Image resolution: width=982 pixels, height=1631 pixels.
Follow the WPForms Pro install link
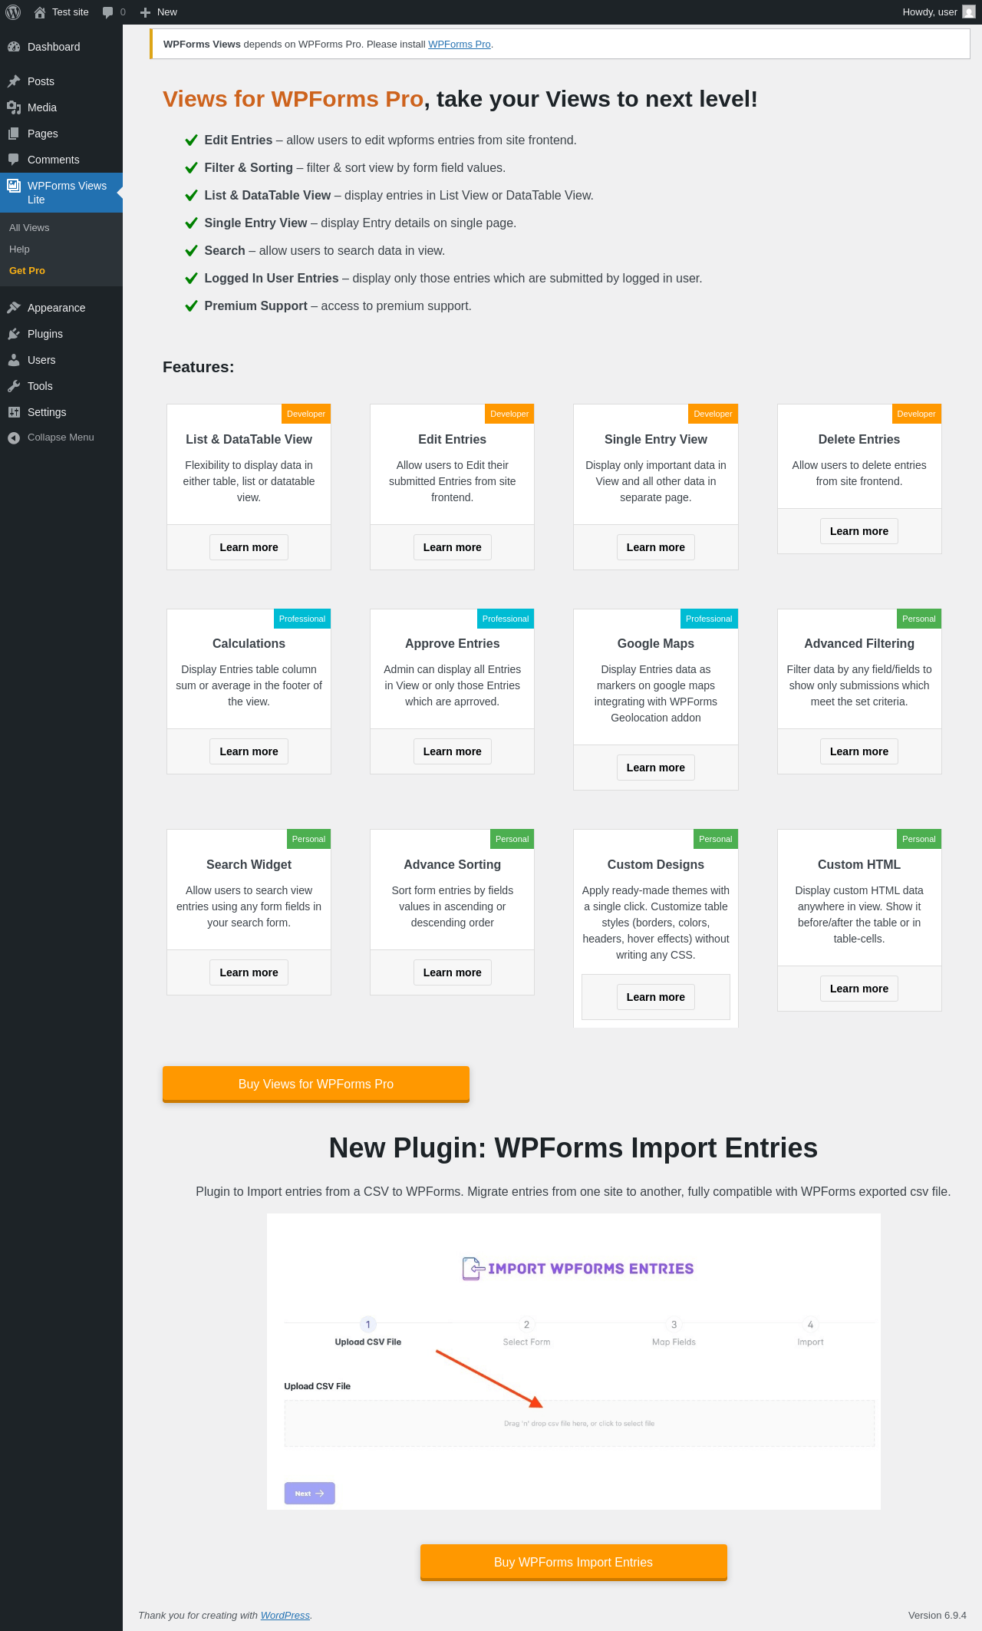(459, 45)
